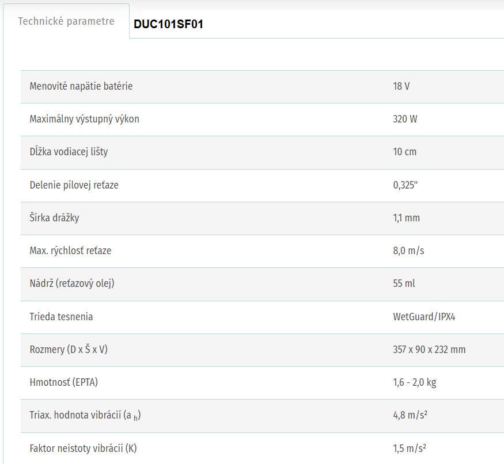Click the 4,8 m/s² value

410,415
